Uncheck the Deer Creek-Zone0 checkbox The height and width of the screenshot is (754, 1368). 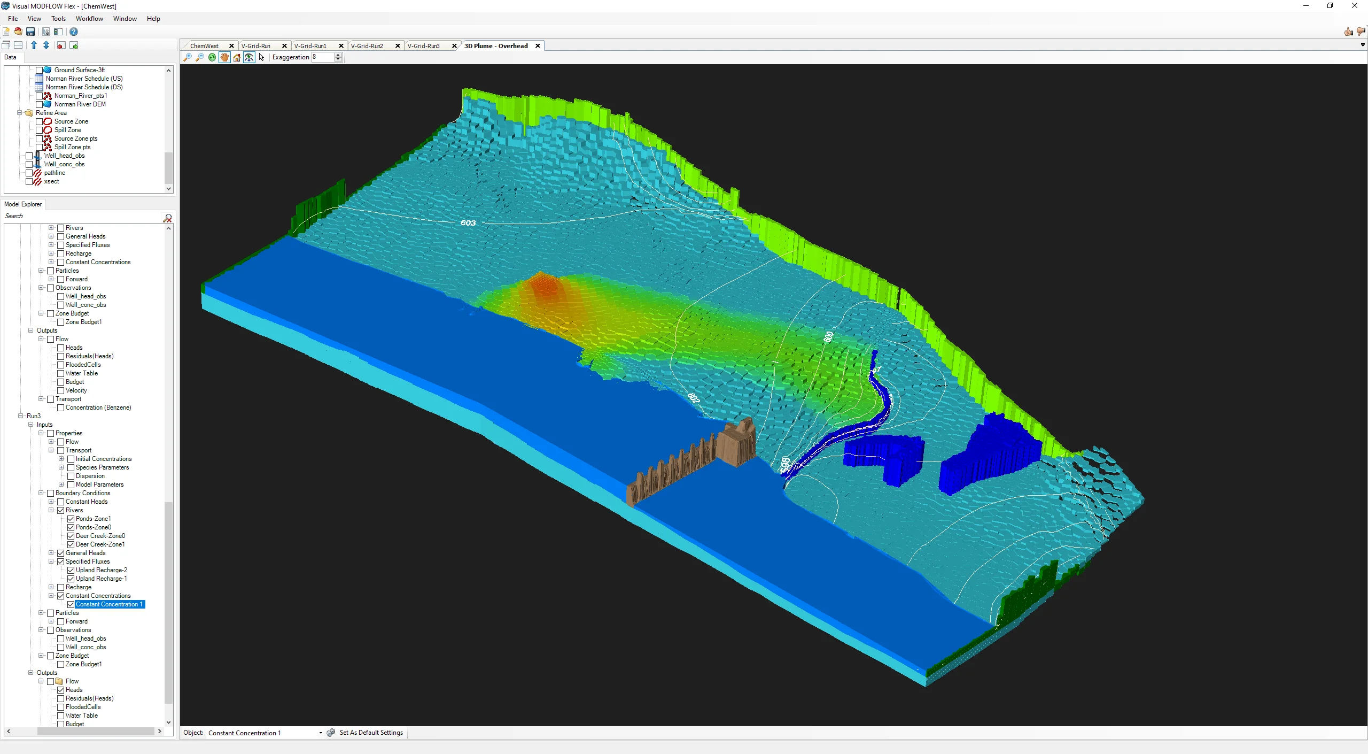tap(71, 536)
